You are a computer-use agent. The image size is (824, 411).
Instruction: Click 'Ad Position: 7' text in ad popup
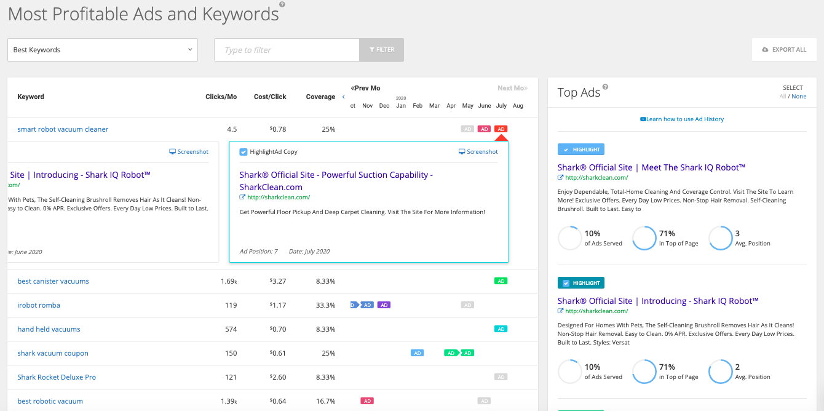click(259, 251)
